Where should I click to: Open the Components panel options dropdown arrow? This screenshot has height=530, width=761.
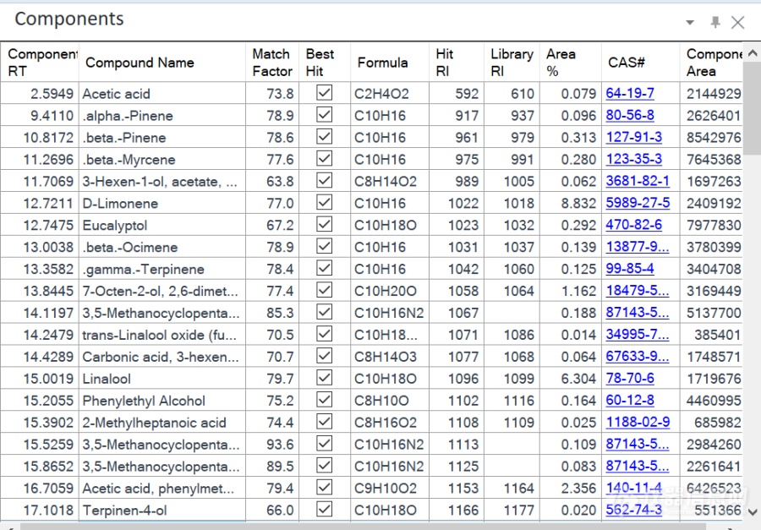tap(690, 22)
